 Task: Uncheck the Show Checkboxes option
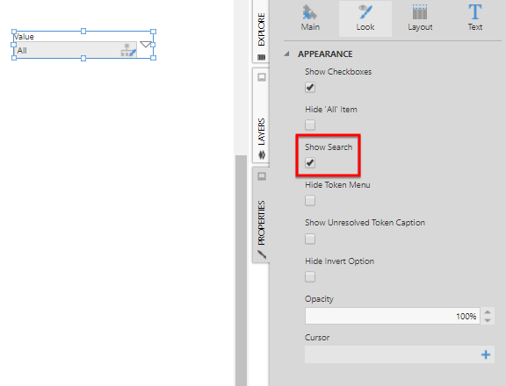[310, 87]
